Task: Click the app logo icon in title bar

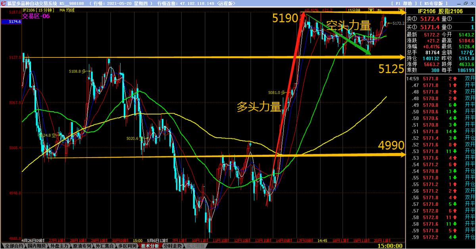Action: [x=3, y=3]
